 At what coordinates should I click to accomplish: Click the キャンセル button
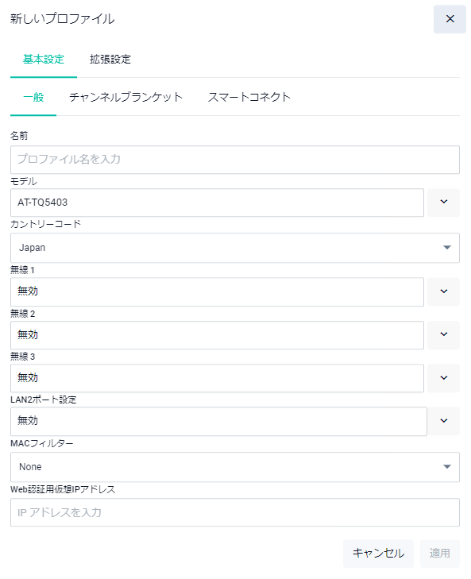pyautogui.click(x=378, y=553)
